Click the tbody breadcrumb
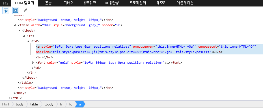 (x=49, y=104)
